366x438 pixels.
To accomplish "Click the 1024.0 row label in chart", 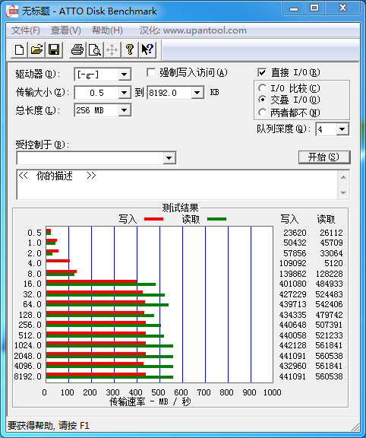I will 27,345.
